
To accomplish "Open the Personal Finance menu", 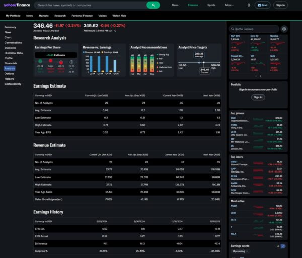I will click(82, 16).
